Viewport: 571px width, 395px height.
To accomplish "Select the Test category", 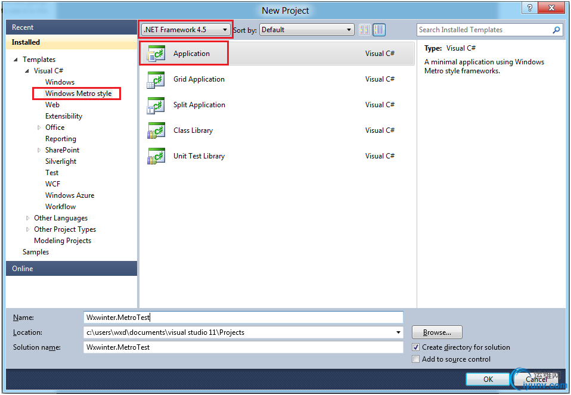I will (52, 173).
